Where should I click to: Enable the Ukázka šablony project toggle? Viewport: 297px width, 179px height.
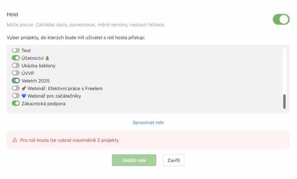(x=16, y=66)
